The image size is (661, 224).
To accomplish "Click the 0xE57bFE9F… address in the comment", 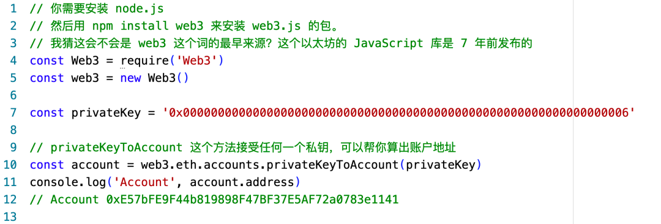I will pos(252,200).
